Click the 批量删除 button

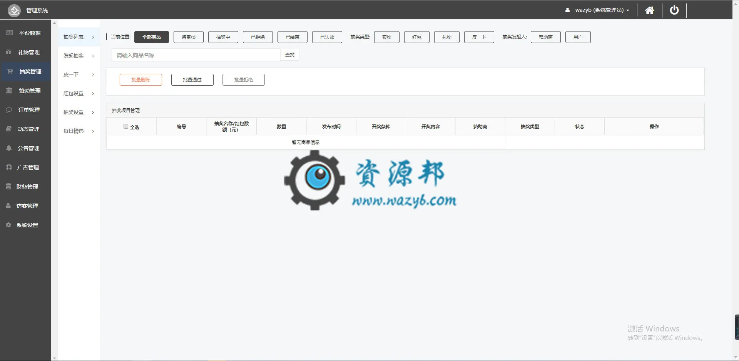coord(141,79)
